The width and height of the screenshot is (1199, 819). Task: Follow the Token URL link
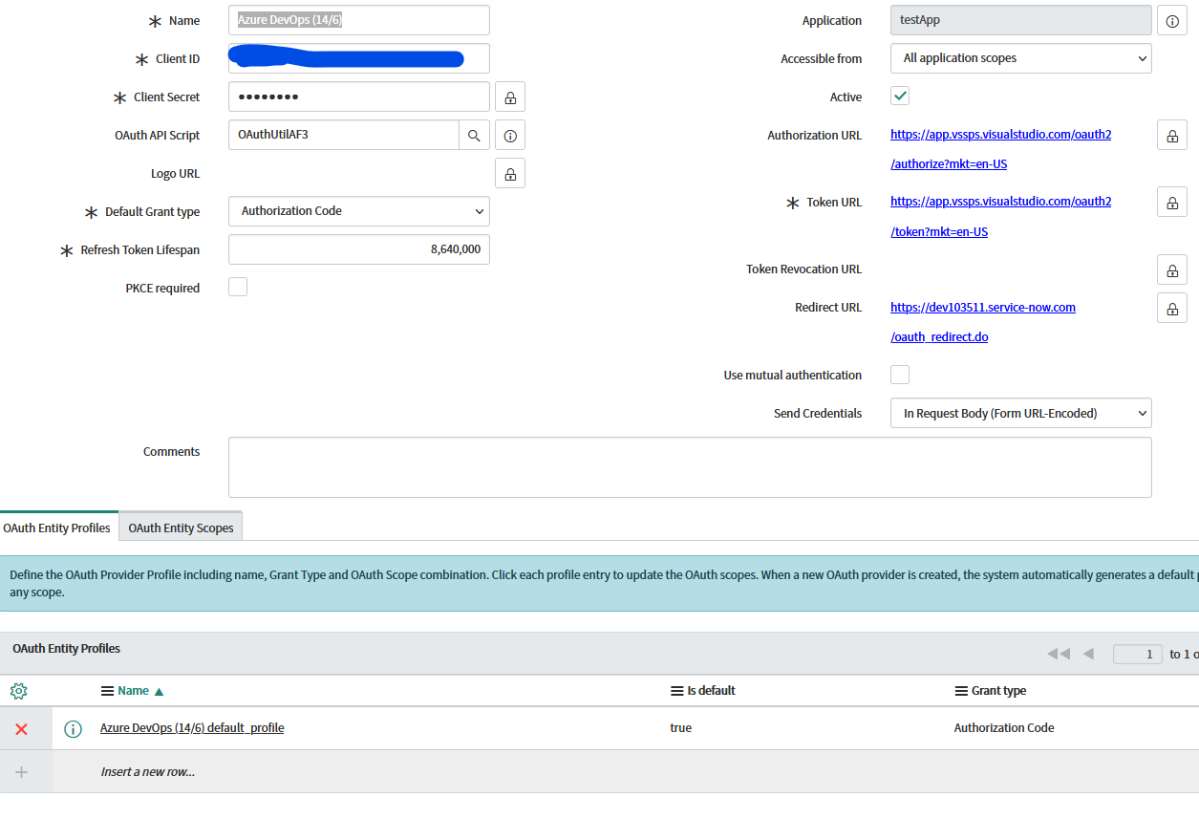(x=1000, y=216)
